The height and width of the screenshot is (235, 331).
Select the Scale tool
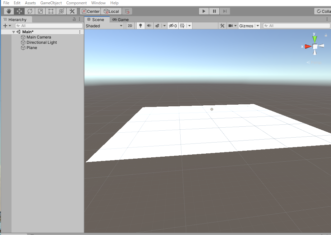(x=40, y=11)
